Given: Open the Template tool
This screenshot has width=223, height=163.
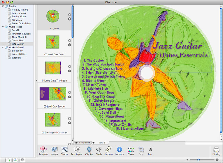Looking at the screenshot, I should [43, 151].
